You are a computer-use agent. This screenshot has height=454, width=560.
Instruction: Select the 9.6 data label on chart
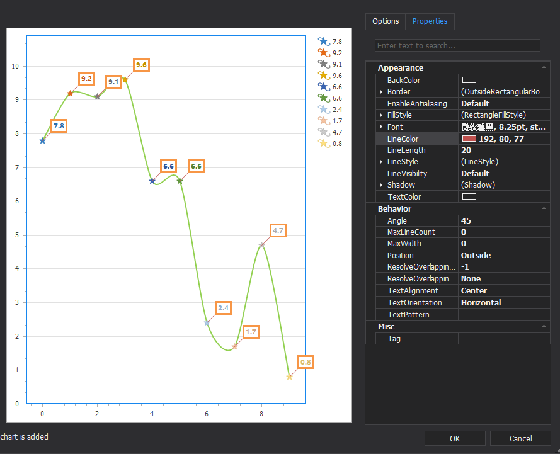pos(141,65)
